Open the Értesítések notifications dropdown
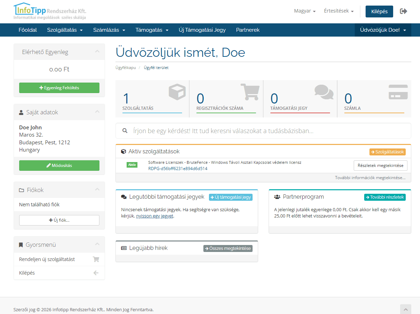420x314 pixels. click(338, 11)
